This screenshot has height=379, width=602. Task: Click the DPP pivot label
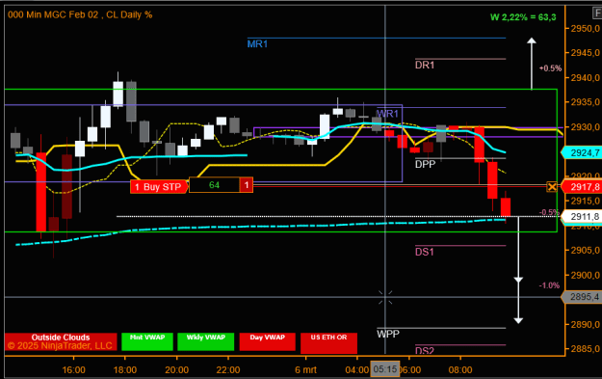click(x=425, y=165)
